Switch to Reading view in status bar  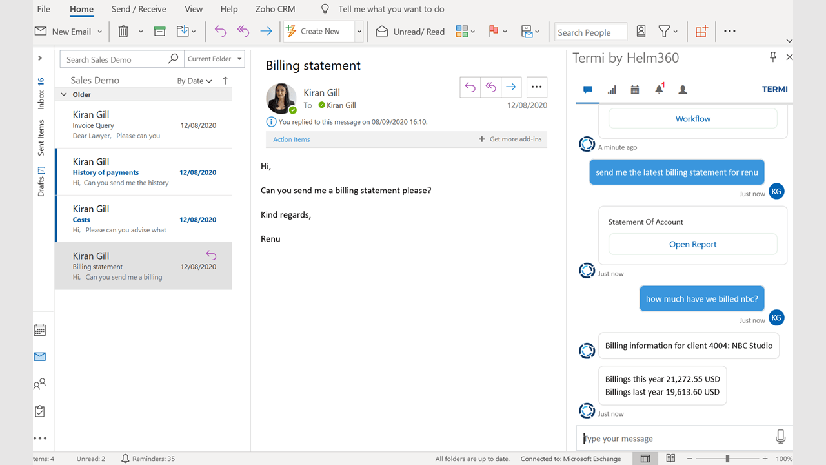tap(670, 459)
